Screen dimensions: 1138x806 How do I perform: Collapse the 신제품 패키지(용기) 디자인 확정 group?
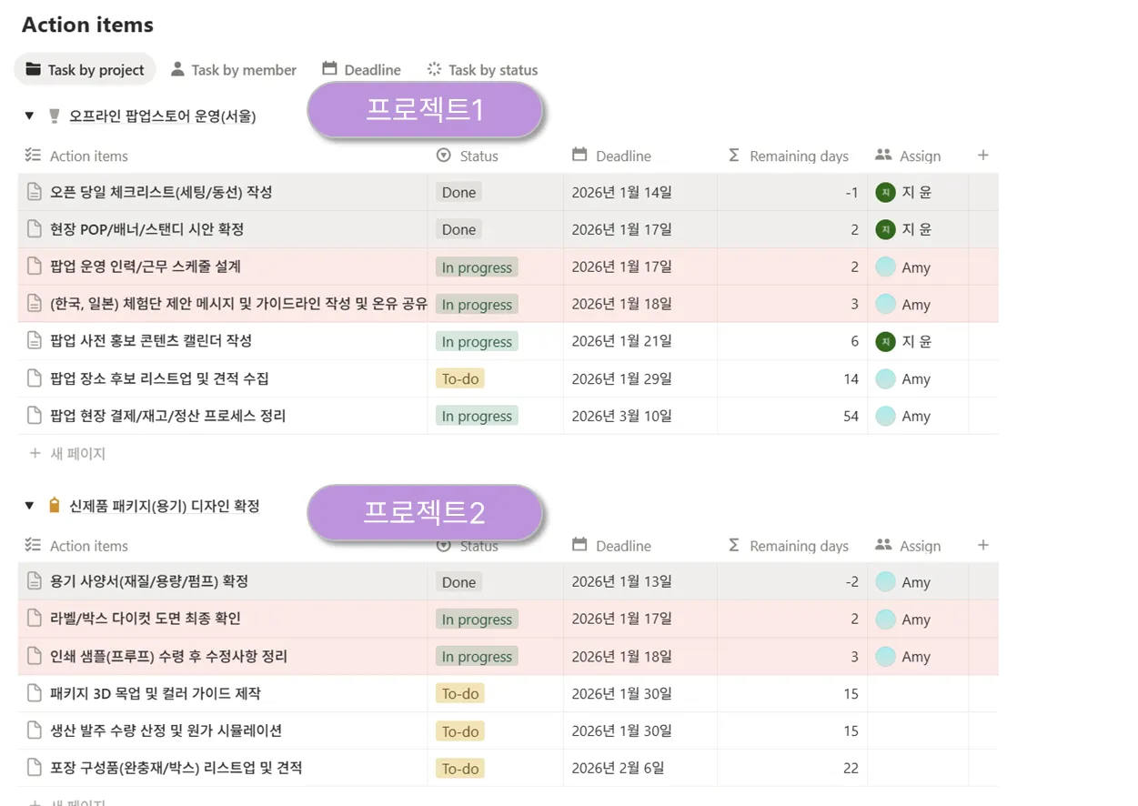[x=29, y=506]
